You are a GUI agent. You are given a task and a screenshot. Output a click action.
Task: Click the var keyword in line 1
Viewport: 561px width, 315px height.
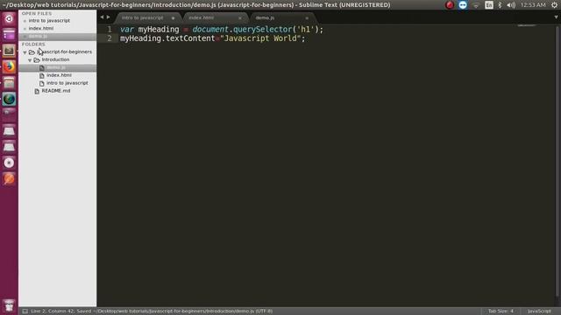126,29
